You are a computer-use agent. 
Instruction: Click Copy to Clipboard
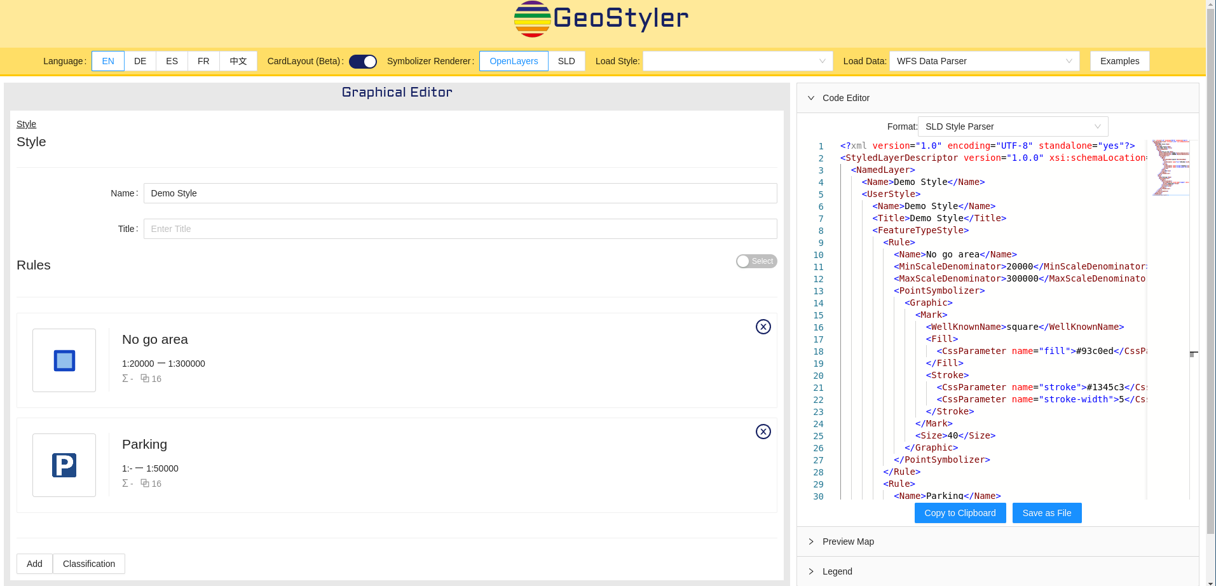point(959,513)
